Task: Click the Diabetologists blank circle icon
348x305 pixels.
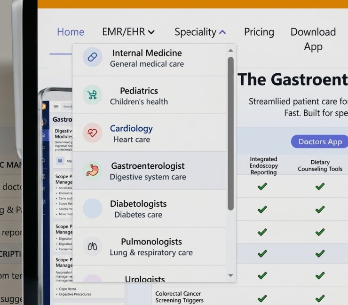Action: point(92,208)
